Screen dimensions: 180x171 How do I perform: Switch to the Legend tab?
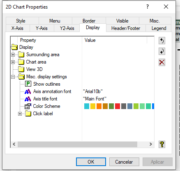click(x=159, y=28)
